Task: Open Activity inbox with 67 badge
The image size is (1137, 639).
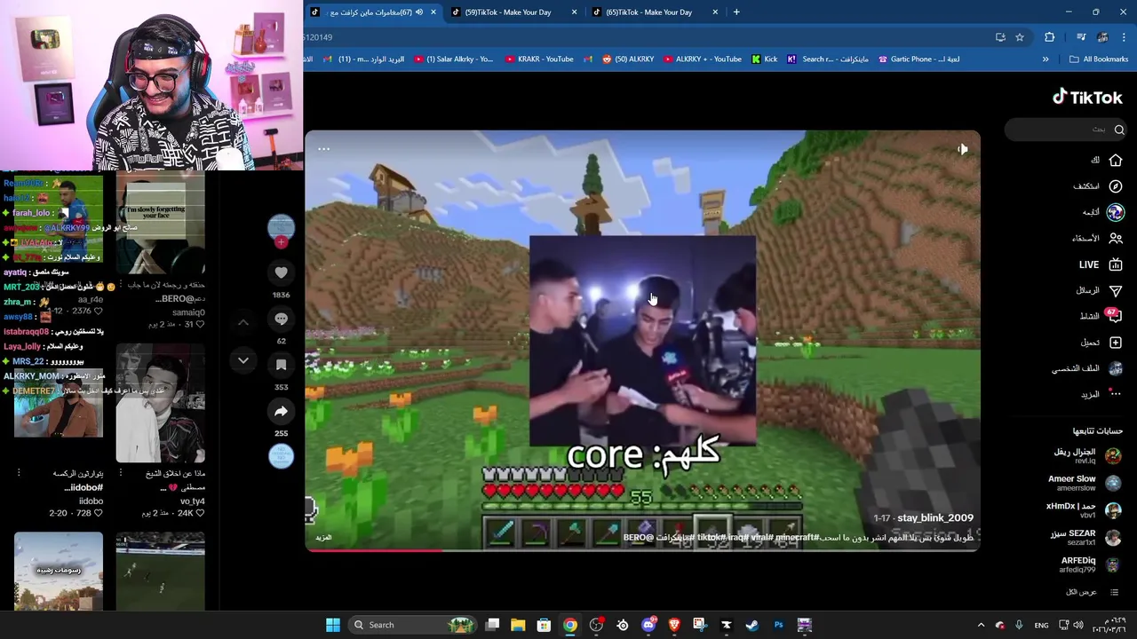Action: click(x=1114, y=316)
